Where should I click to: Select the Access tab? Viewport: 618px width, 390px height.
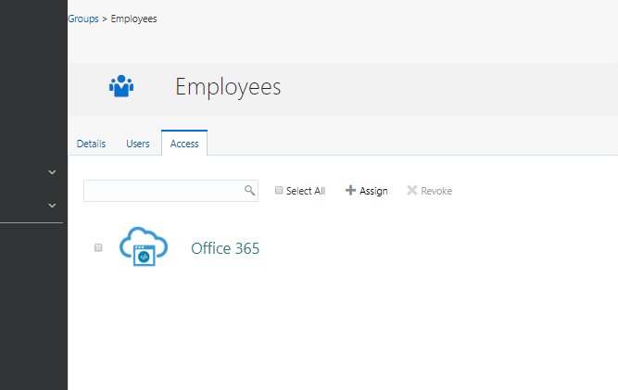pos(184,144)
